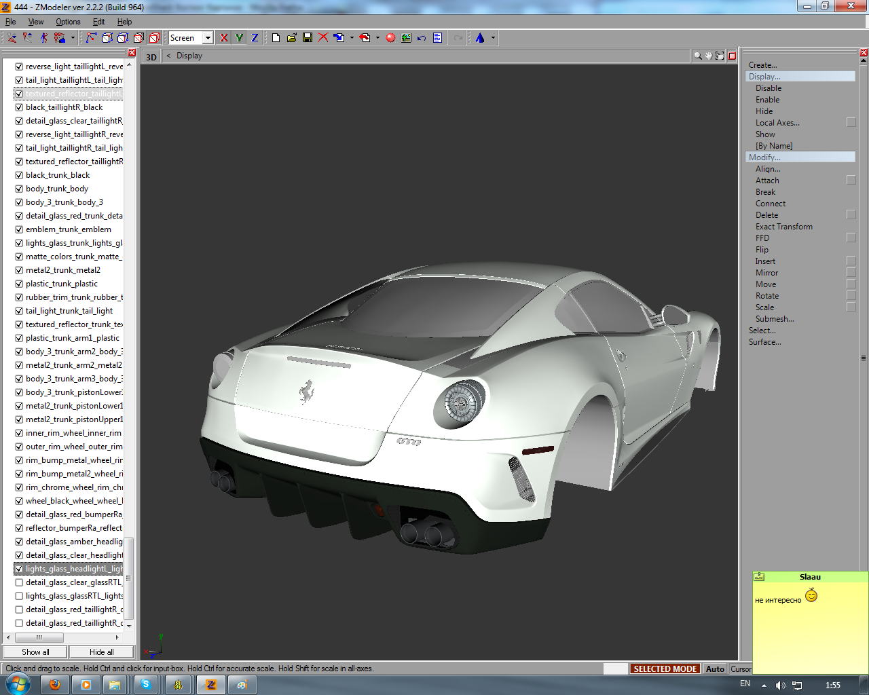Screen dimensions: 869x695
Task: Create a new scene file
Action: (276, 38)
